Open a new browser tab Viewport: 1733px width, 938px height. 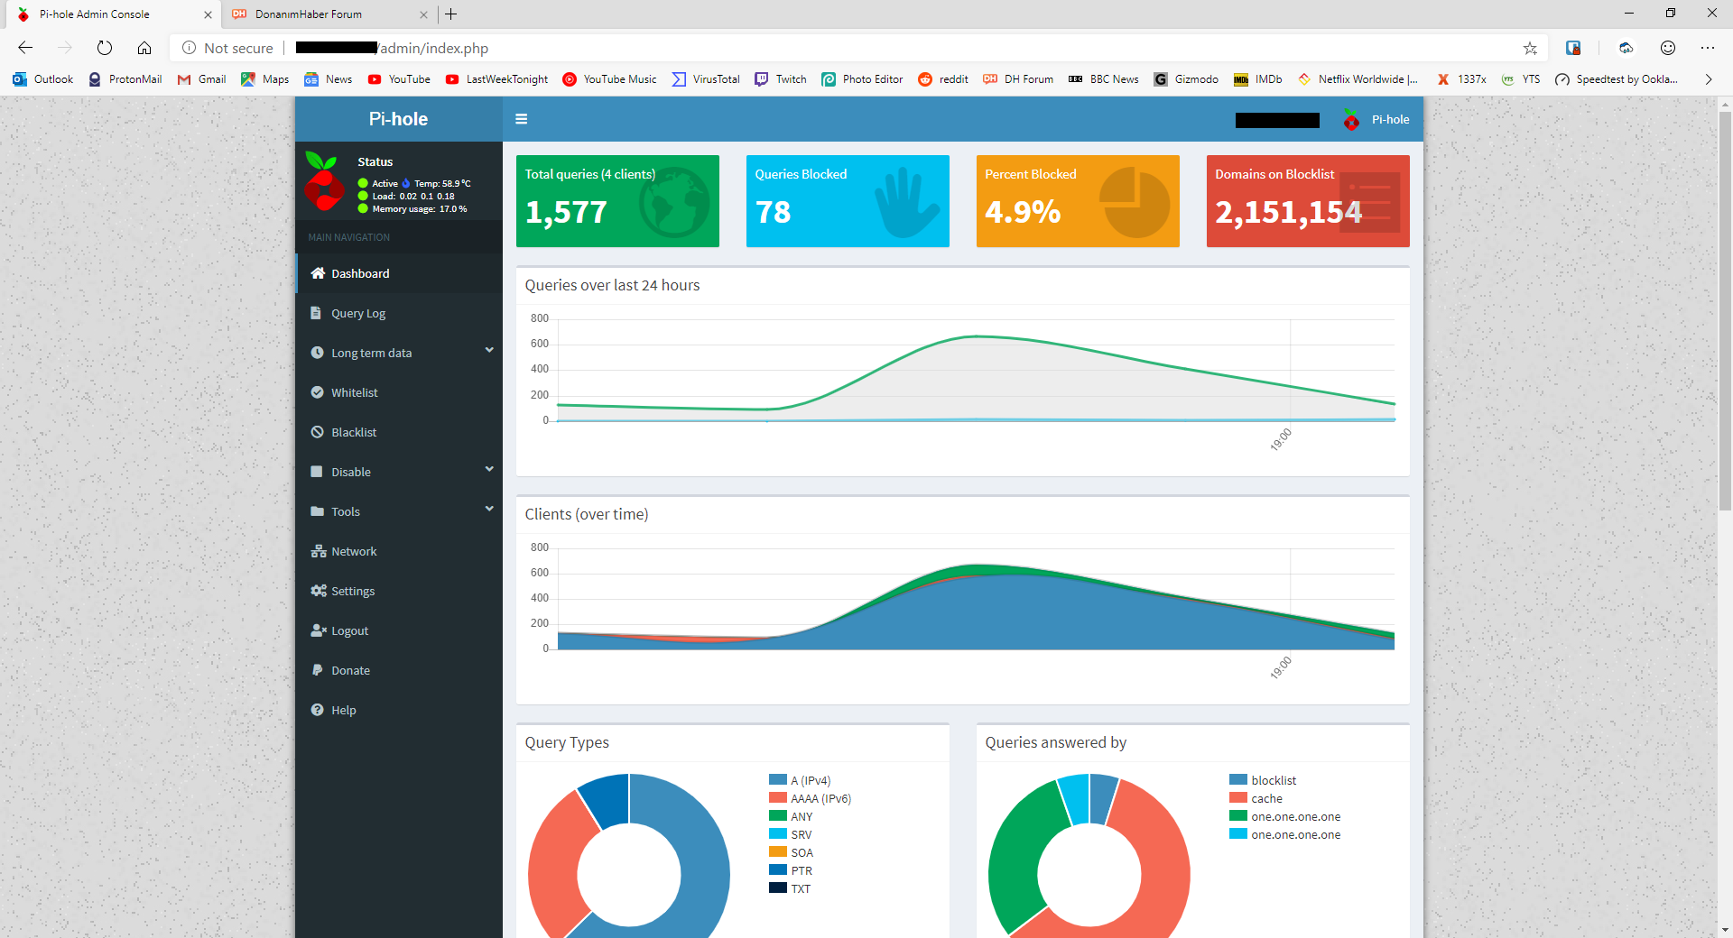click(451, 14)
